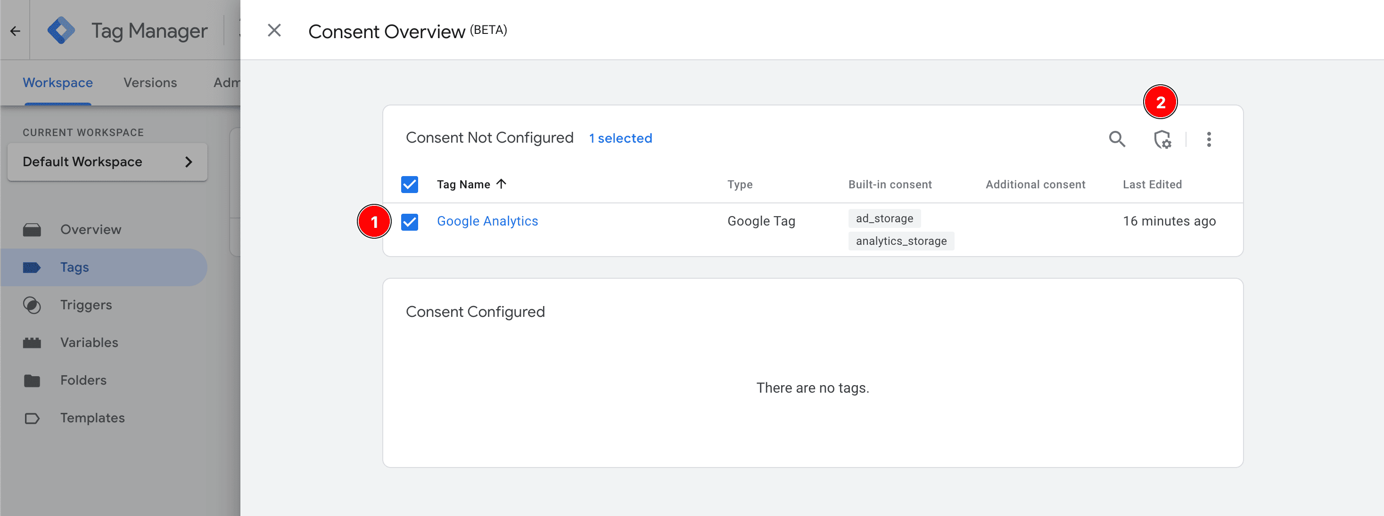This screenshot has width=1384, height=516.
Task: Click the Variables sidebar icon
Action: click(x=32, y=343)
